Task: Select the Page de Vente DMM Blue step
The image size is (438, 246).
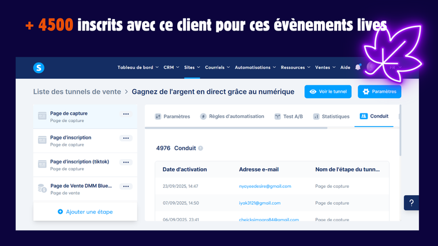Action: point(85,189)
